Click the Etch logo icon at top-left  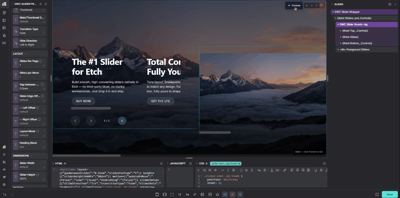coord(4,4)
